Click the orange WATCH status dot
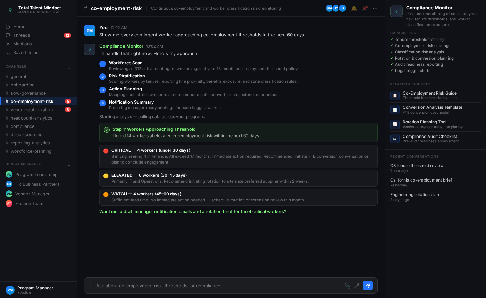This screenshot has height=298, width=486. click(106, 194)
